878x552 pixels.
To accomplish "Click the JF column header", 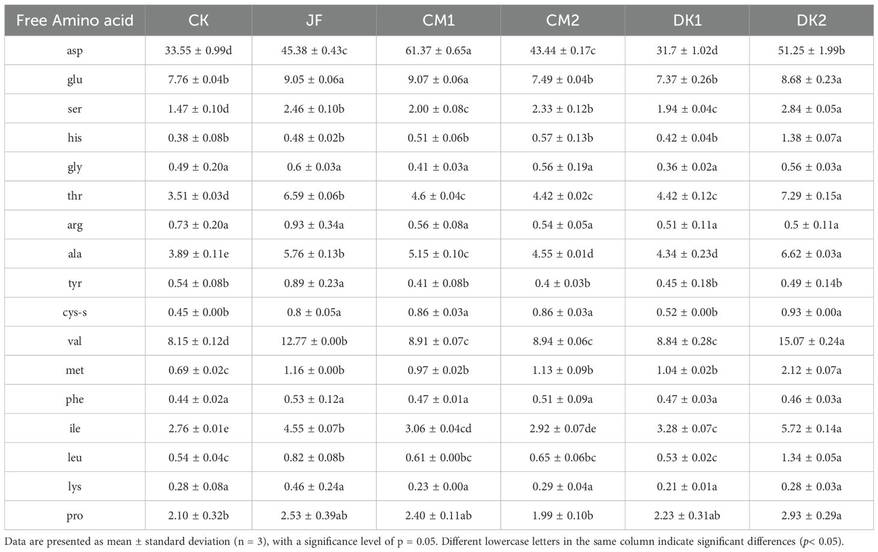I will [314, 20].
